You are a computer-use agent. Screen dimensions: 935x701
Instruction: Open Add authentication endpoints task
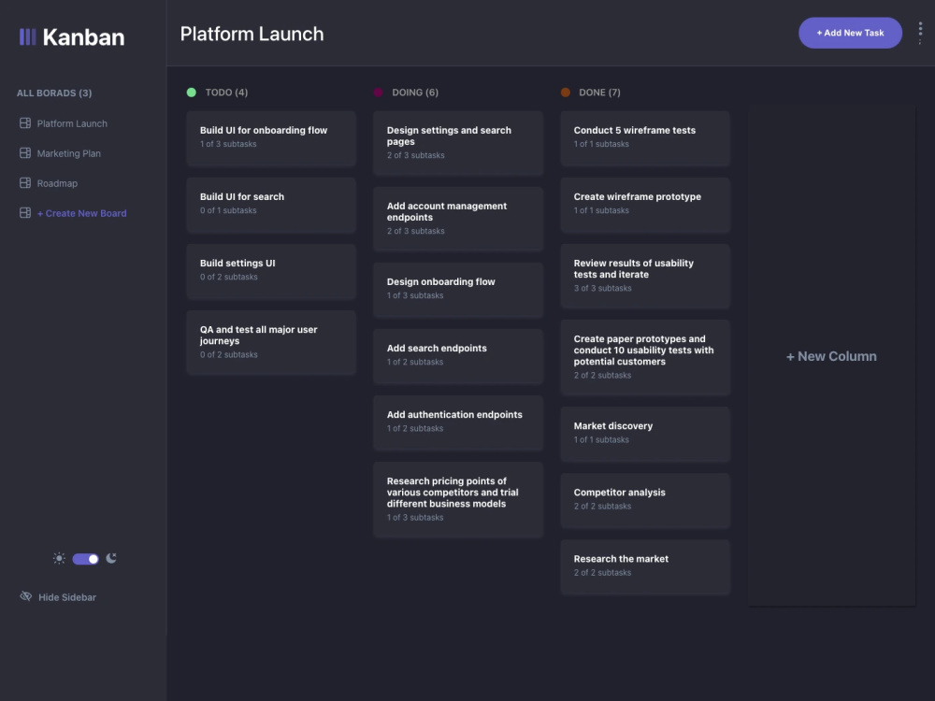coord(458,422)
